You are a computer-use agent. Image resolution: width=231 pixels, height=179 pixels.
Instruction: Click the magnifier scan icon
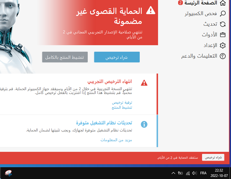223,13
